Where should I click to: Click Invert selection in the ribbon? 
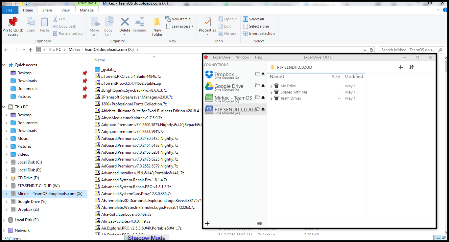point(259,33)
